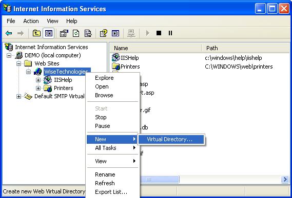This screenshot has width=292, height=198.
Task: Click the IISHelp icon in tree
Action: (x=48, y=80)
